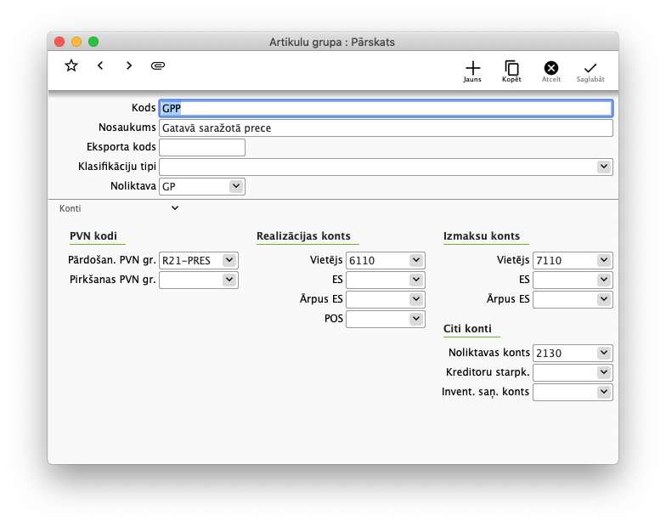
Task: Close the window with red button
Action: tap(59, 42)
